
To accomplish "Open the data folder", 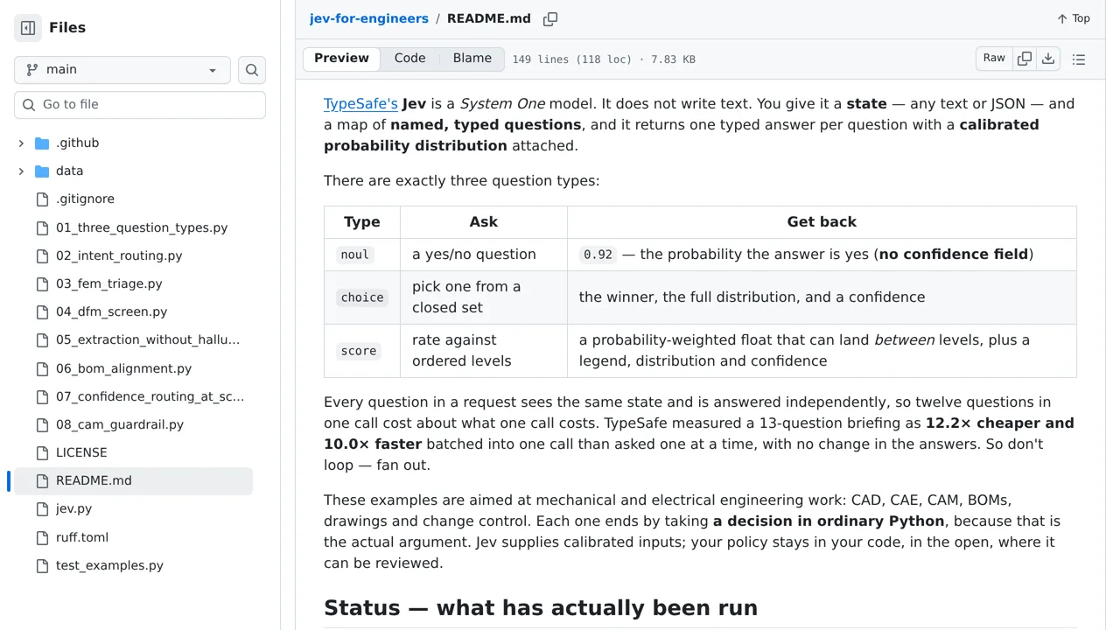I will pyautogui.click(x=69, y=171).
